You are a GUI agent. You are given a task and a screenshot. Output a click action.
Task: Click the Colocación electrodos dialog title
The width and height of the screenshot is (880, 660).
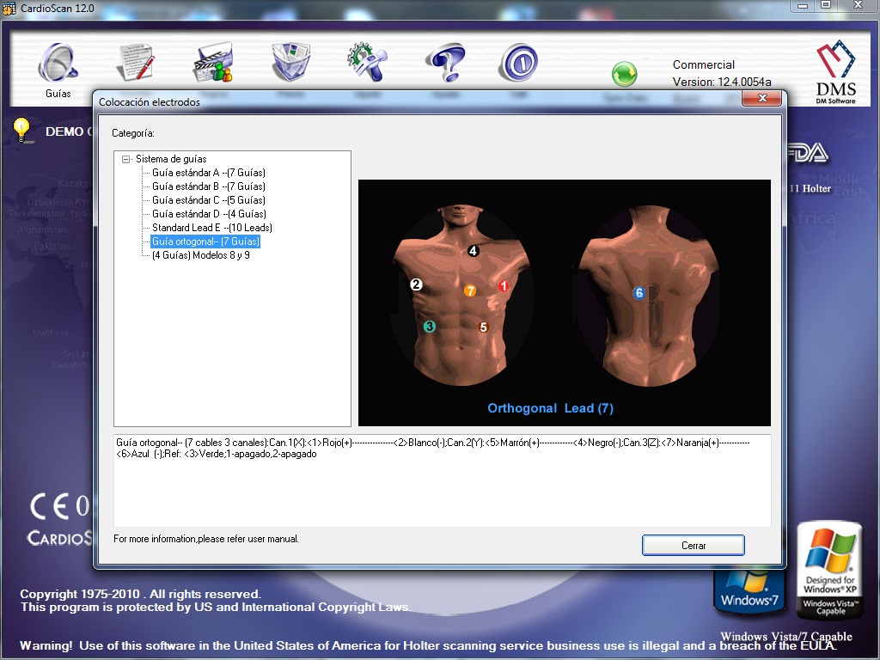point(150,102)
